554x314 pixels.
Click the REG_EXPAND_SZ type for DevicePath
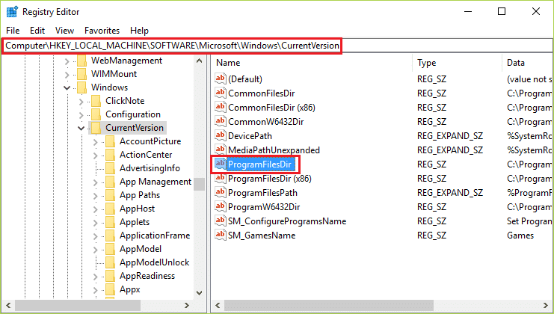450,136
